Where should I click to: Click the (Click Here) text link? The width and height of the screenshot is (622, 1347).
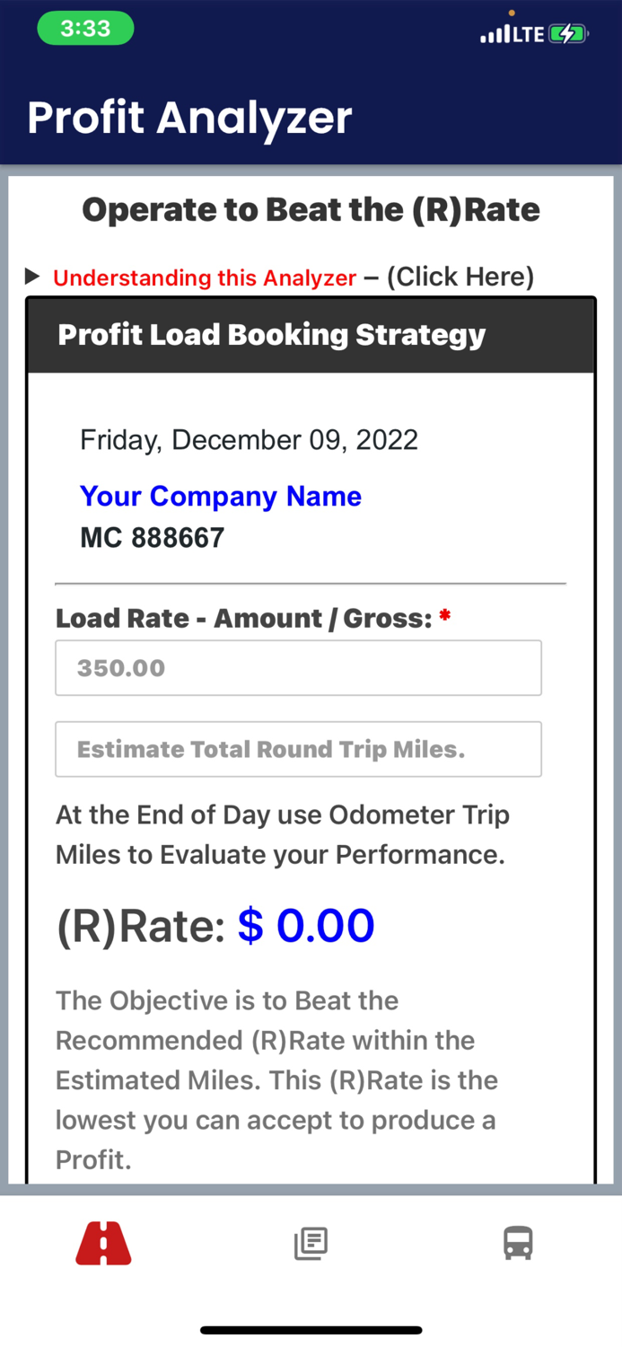pyautogui.click(x=460, y=277)
